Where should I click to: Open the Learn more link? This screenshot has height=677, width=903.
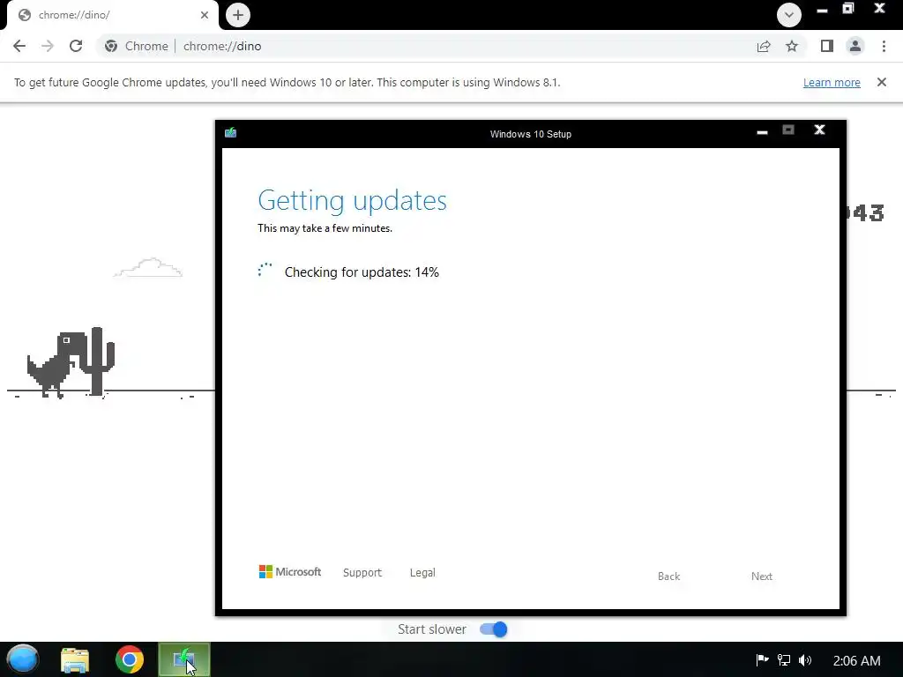[x=832, y=82]
